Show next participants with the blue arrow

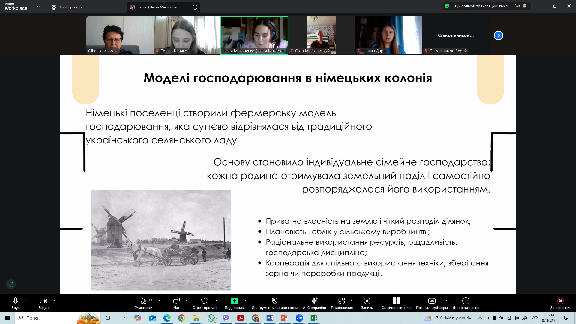coord(498,35)
